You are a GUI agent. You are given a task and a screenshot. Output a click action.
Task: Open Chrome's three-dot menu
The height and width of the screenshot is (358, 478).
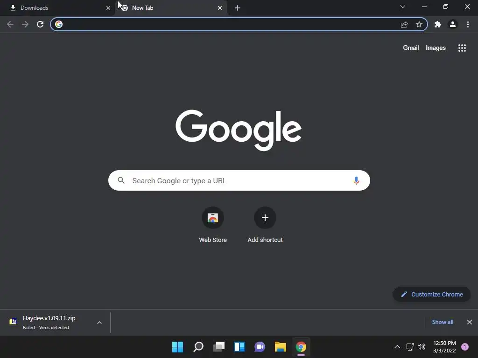click(468, 24)
